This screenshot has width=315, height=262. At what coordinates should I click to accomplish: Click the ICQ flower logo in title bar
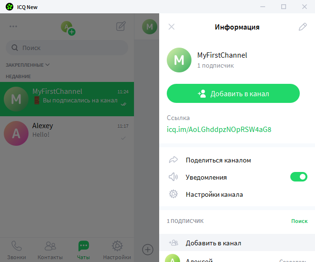coord(10,7)
